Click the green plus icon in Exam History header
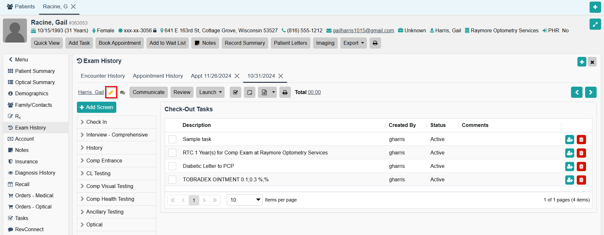The image size is (604, 235). (582, 62)
